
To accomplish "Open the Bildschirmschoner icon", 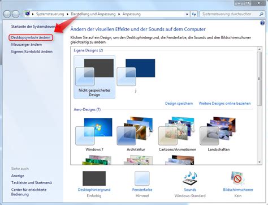I will pyautogui.click(x=238, y=178).
